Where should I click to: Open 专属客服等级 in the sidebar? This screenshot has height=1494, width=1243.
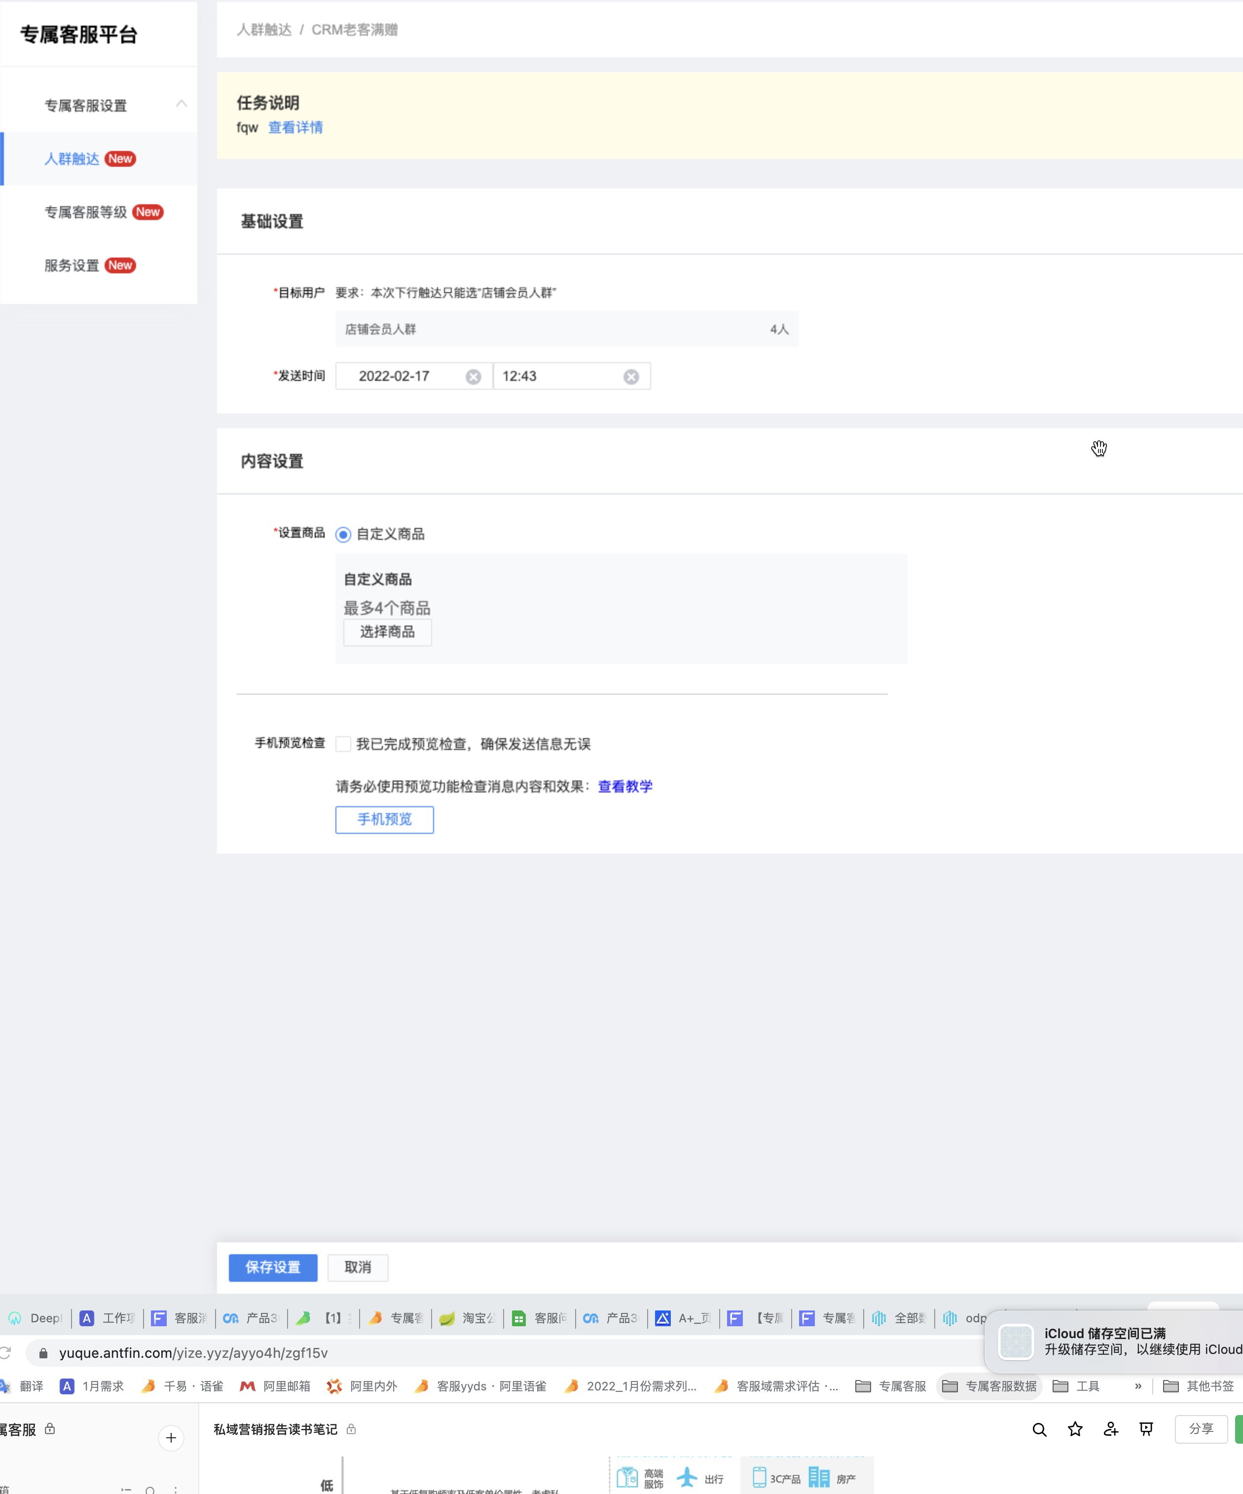tap(86, 212)
